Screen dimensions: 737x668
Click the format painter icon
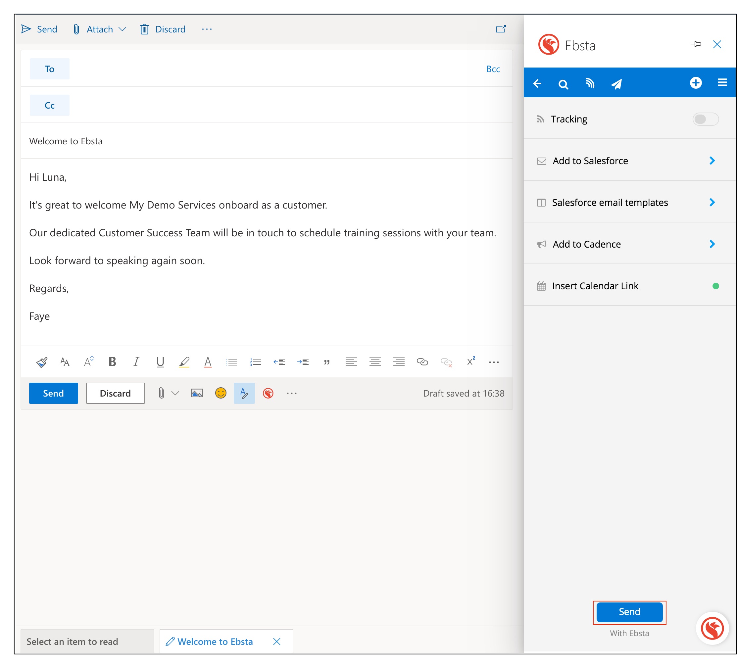pos(41,362)
